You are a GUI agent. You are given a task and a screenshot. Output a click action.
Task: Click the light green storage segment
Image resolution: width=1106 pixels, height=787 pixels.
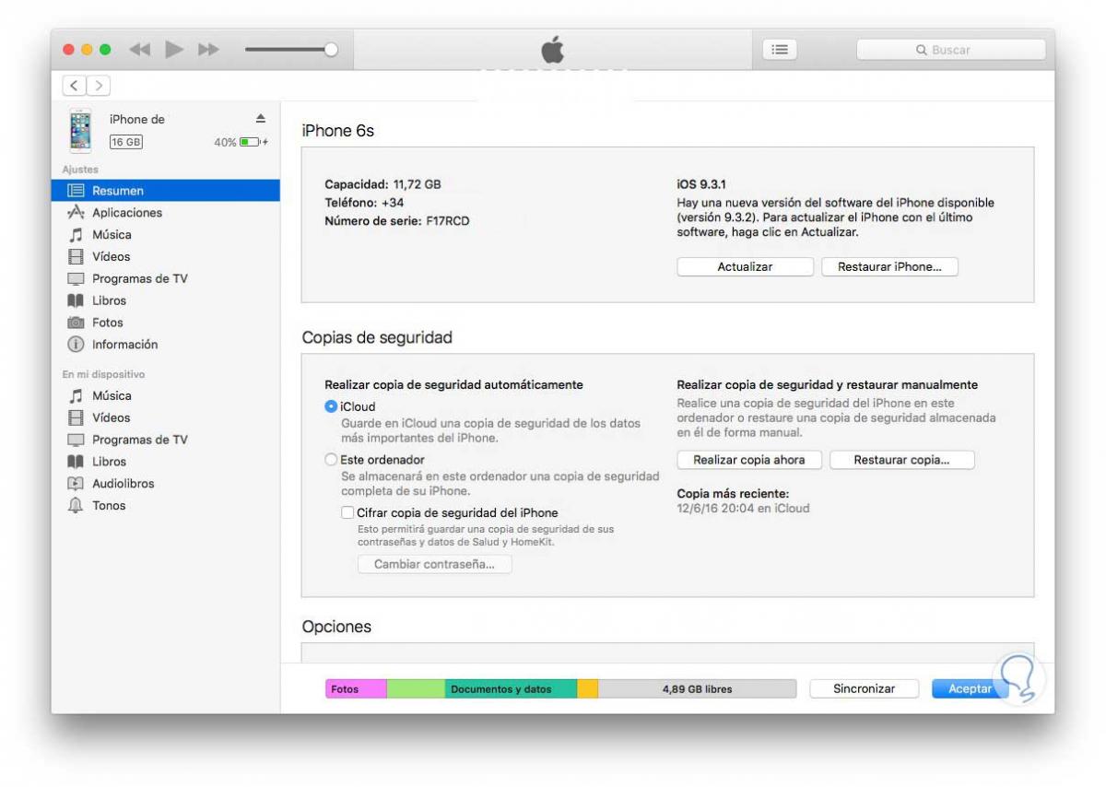pyautogui.click(x=416, y=688)
